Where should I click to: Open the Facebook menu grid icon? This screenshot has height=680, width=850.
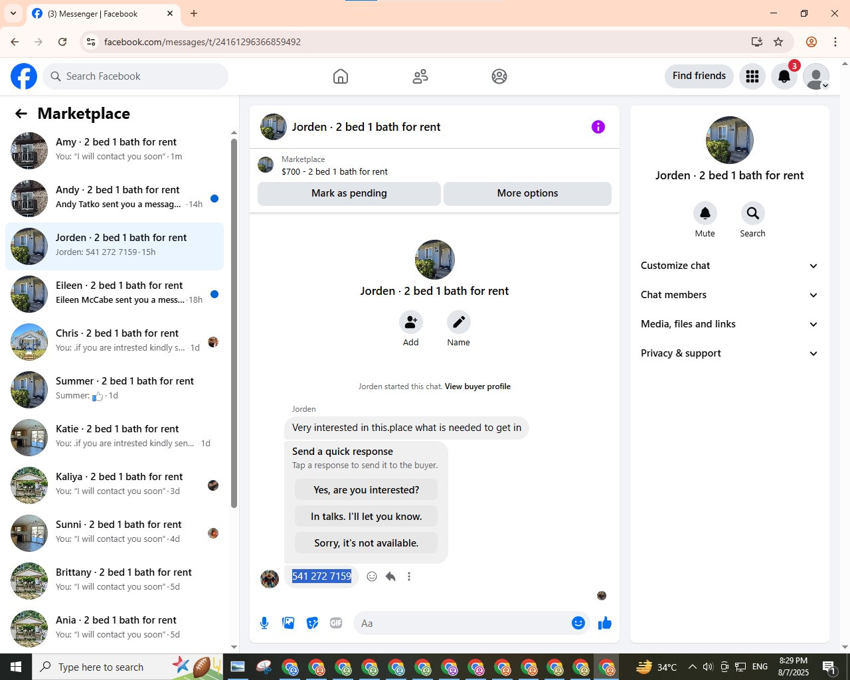[752, 76]
